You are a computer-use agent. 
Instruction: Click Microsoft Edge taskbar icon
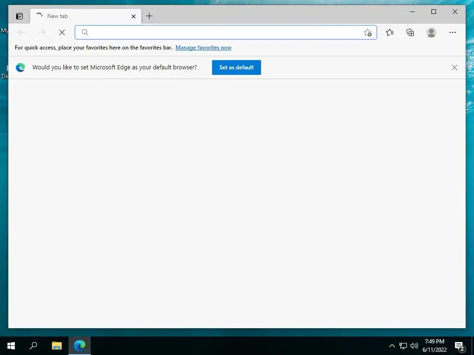pyautogui.click(x=80, y=346)
